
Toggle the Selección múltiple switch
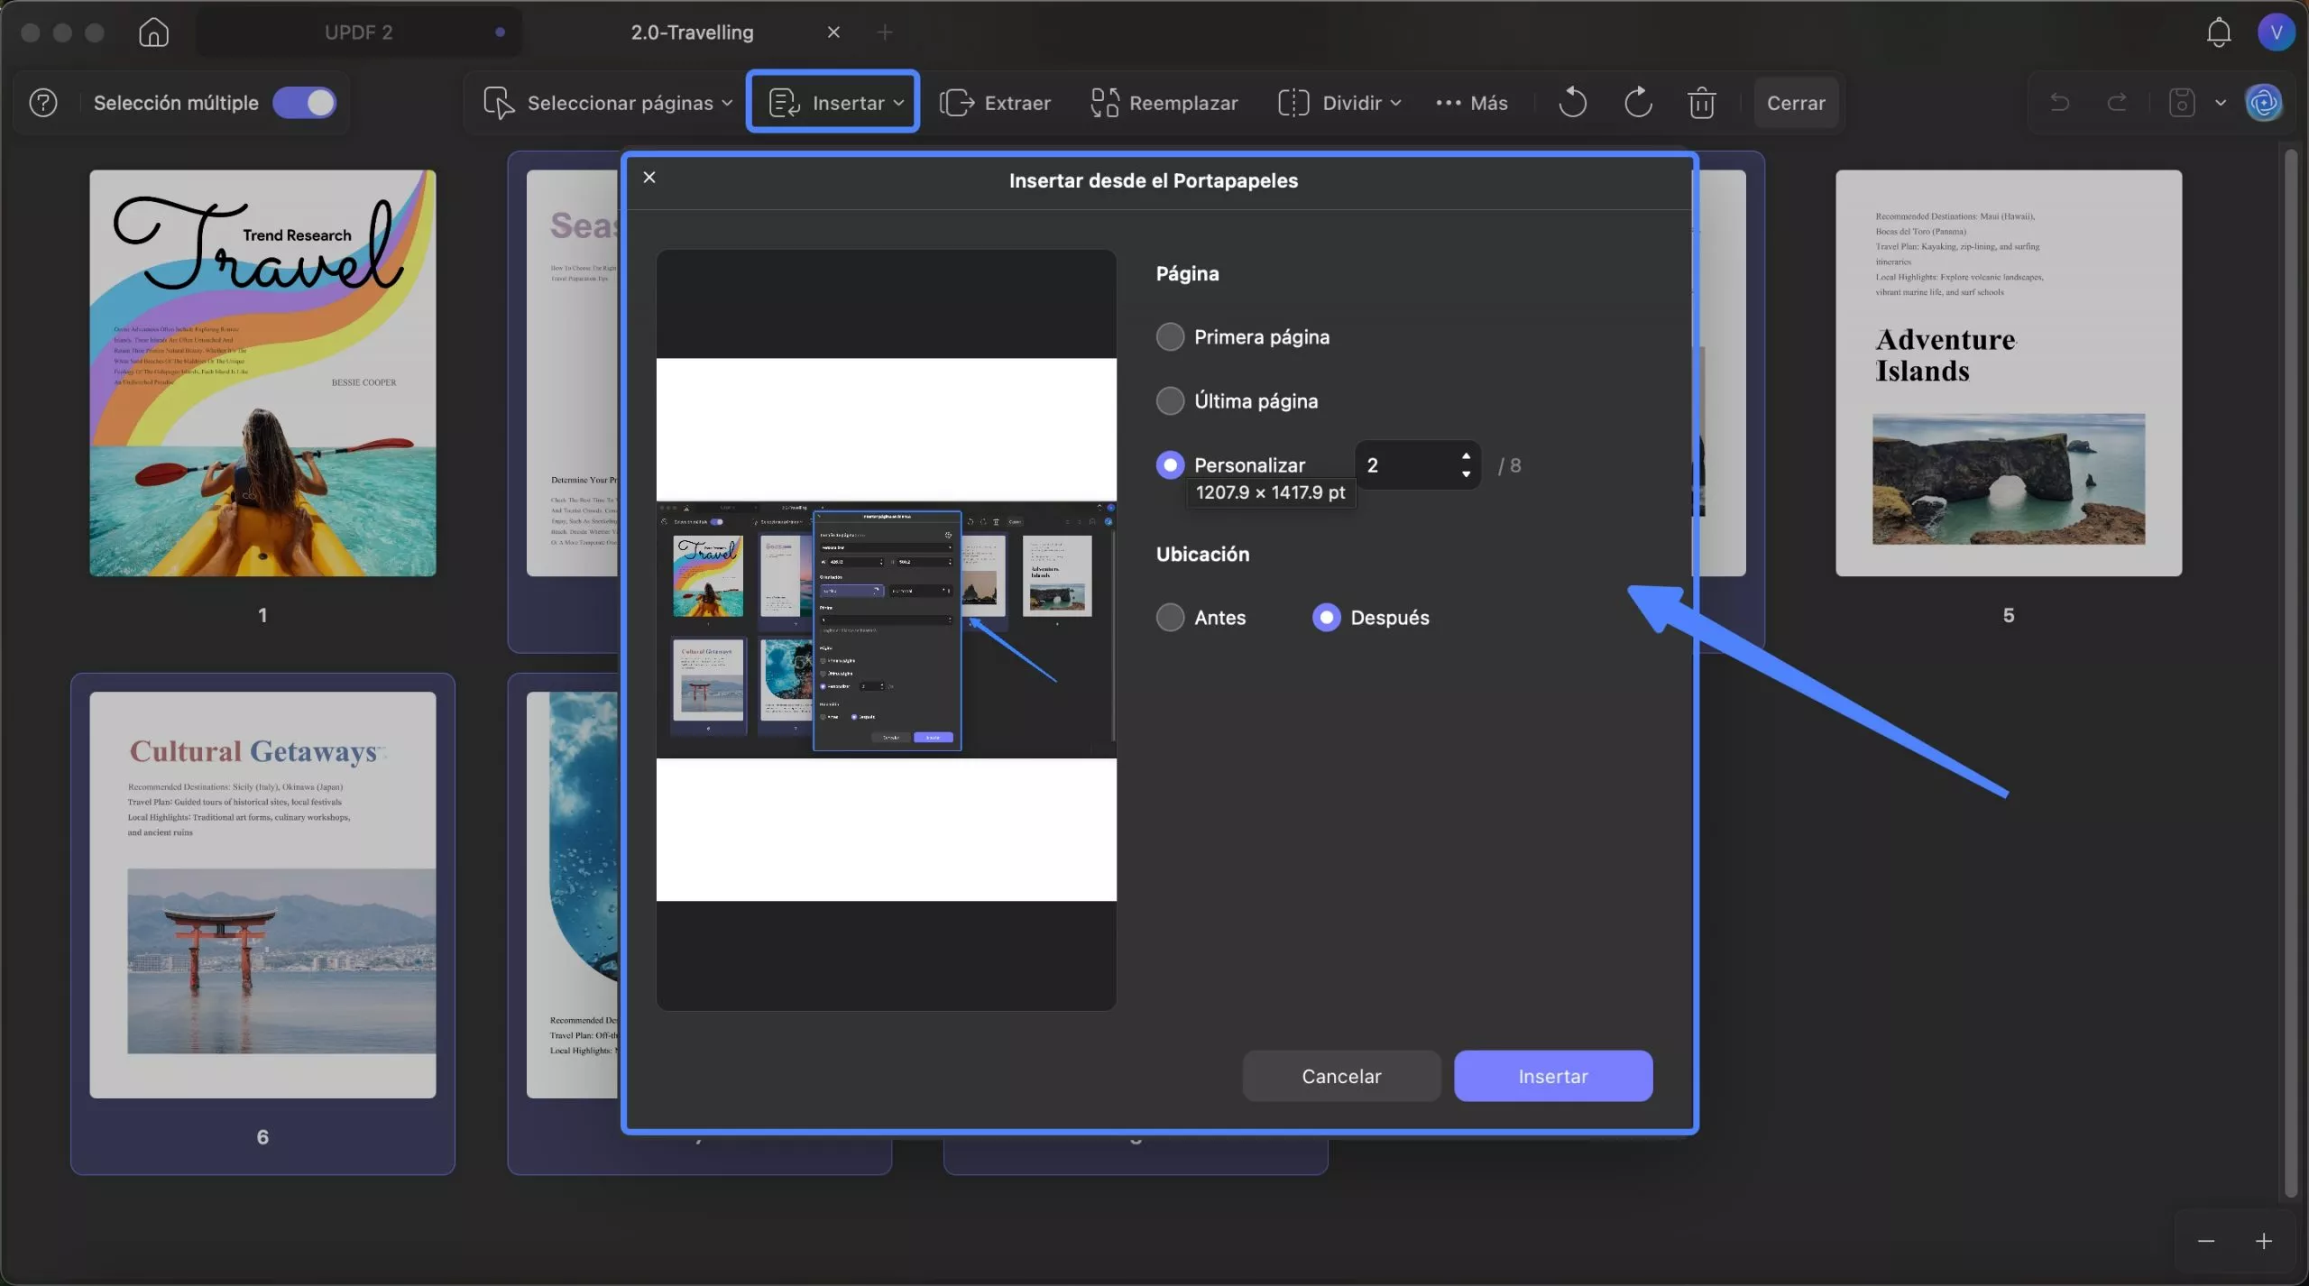pos(305,103)
